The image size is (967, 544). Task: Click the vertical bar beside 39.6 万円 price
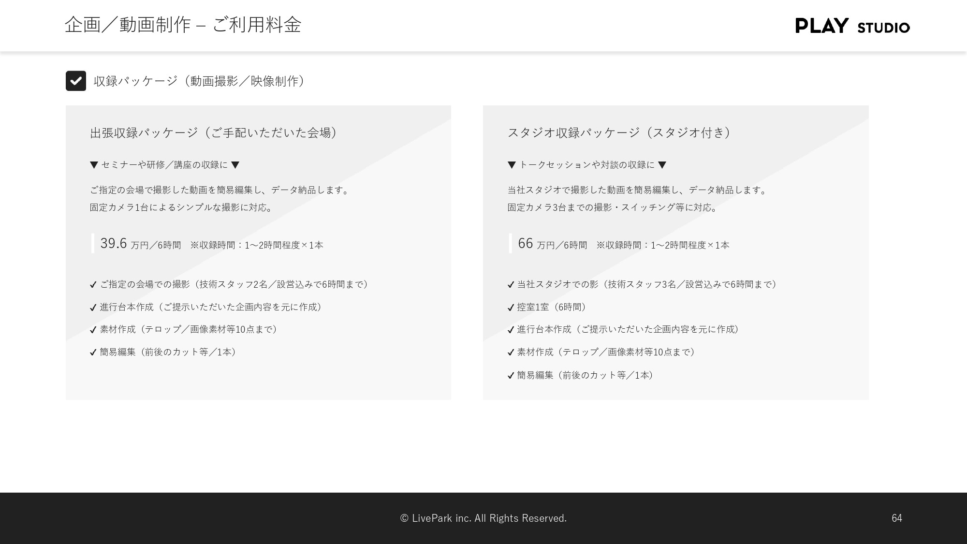point(93,244)
